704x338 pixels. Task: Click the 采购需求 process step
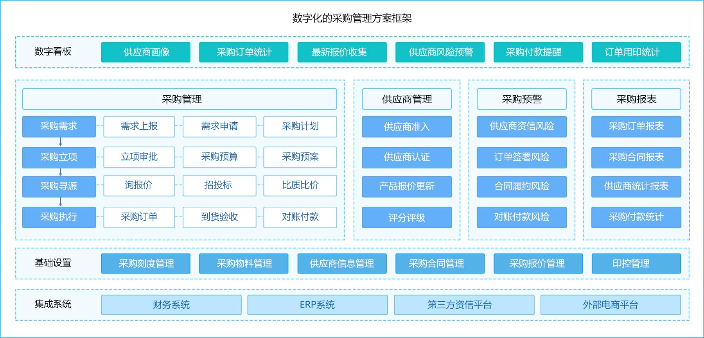point(59,127)
